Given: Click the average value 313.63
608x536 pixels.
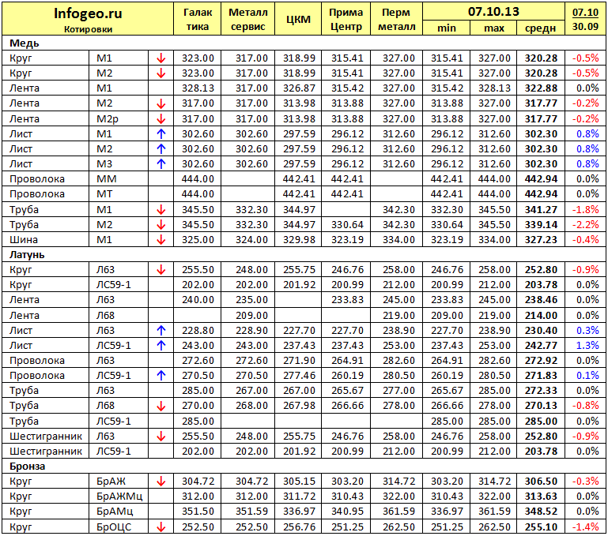Looking at the screenshot, I should 541,497.
